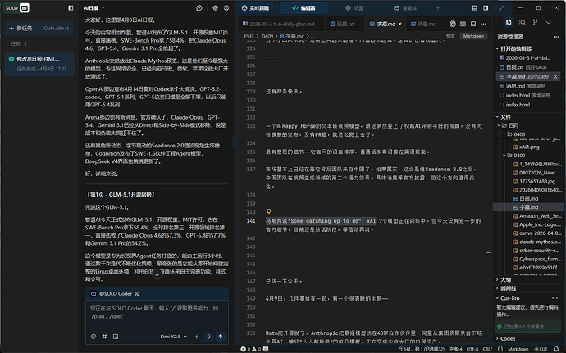Click the @ mention icon in chat input

click(93, 336)
